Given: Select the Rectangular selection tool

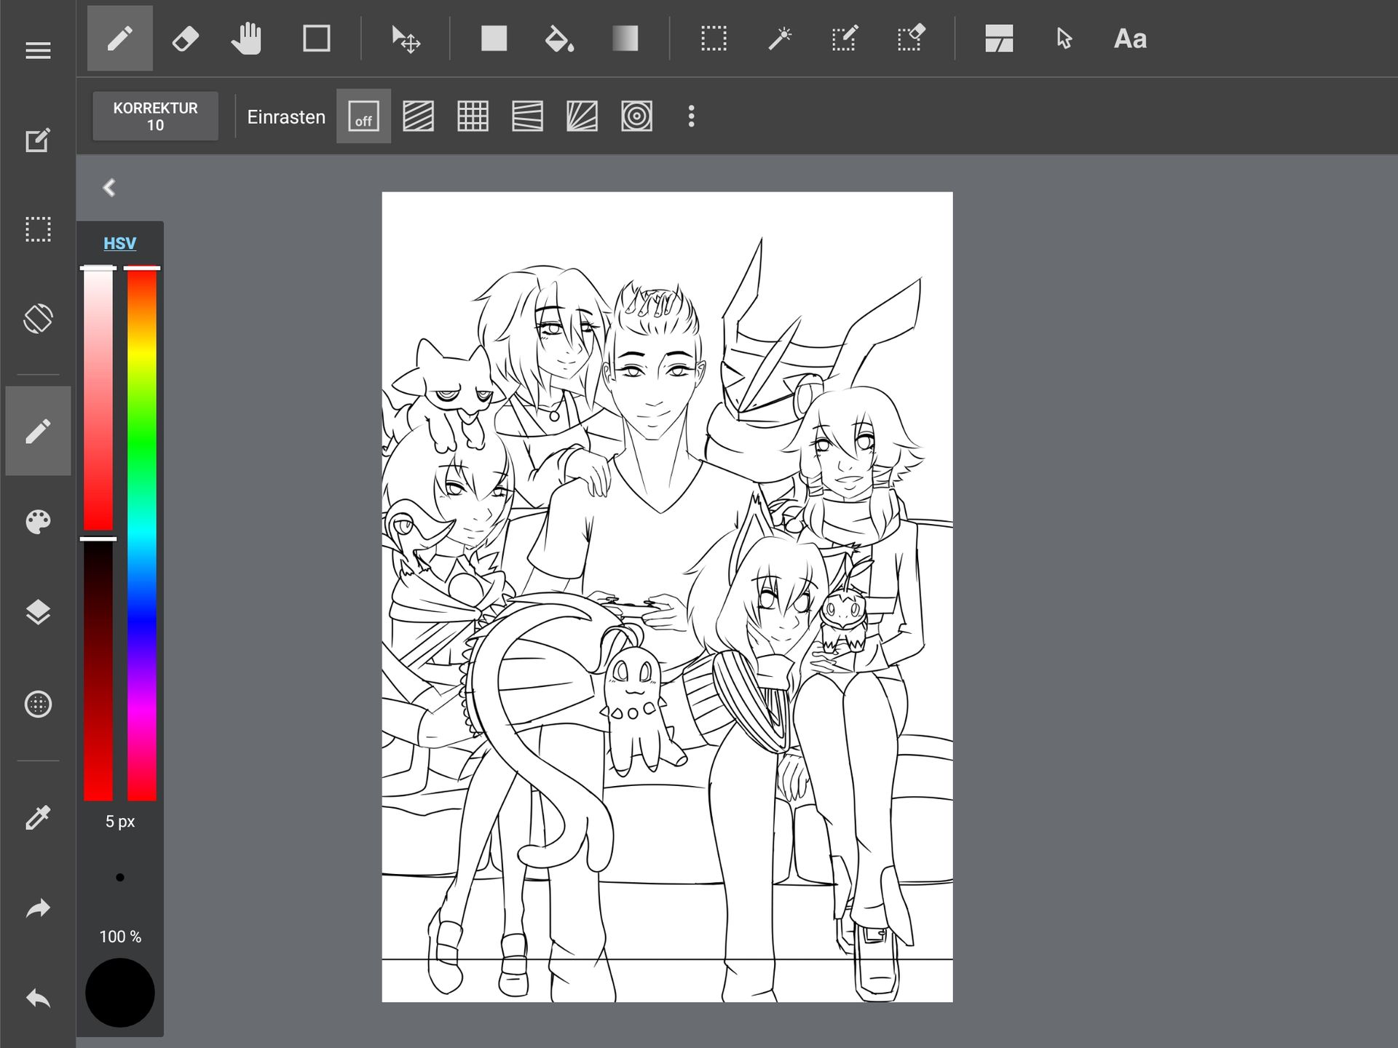Looking at the screenshot, I should pyautogui.click(x=714, y=39).
